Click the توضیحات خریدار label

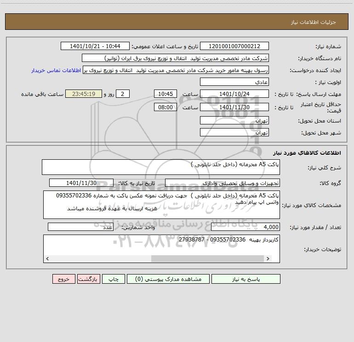click(x=323, y=249)
